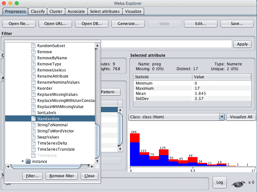Image resolution: width=257 pixels, height=192 pixels.
Task: Click the Edit... button
Action: (x=201, y=24)
